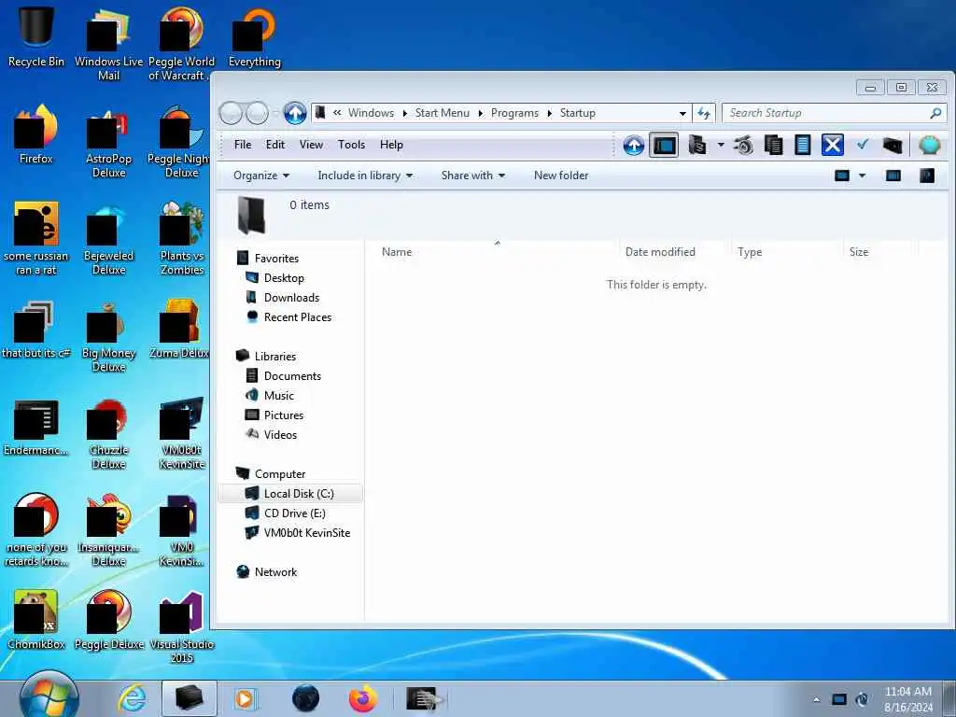This screenshot has height=717, width=956.
Task: Sort by the Type column header
Action: (x=786, y=252)
